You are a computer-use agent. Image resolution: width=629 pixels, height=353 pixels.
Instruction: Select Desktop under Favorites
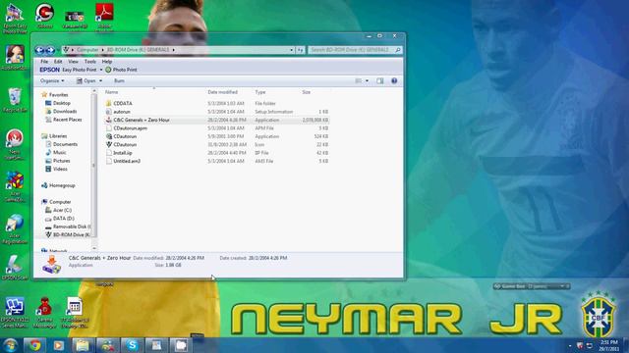61,103
